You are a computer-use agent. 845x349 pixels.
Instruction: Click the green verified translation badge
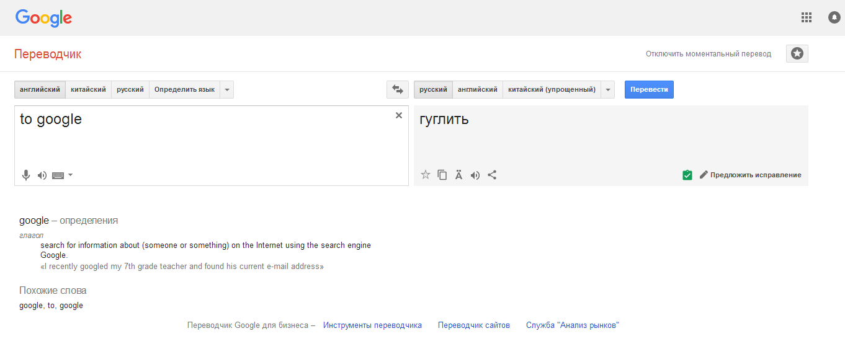[x=687, y=175]
